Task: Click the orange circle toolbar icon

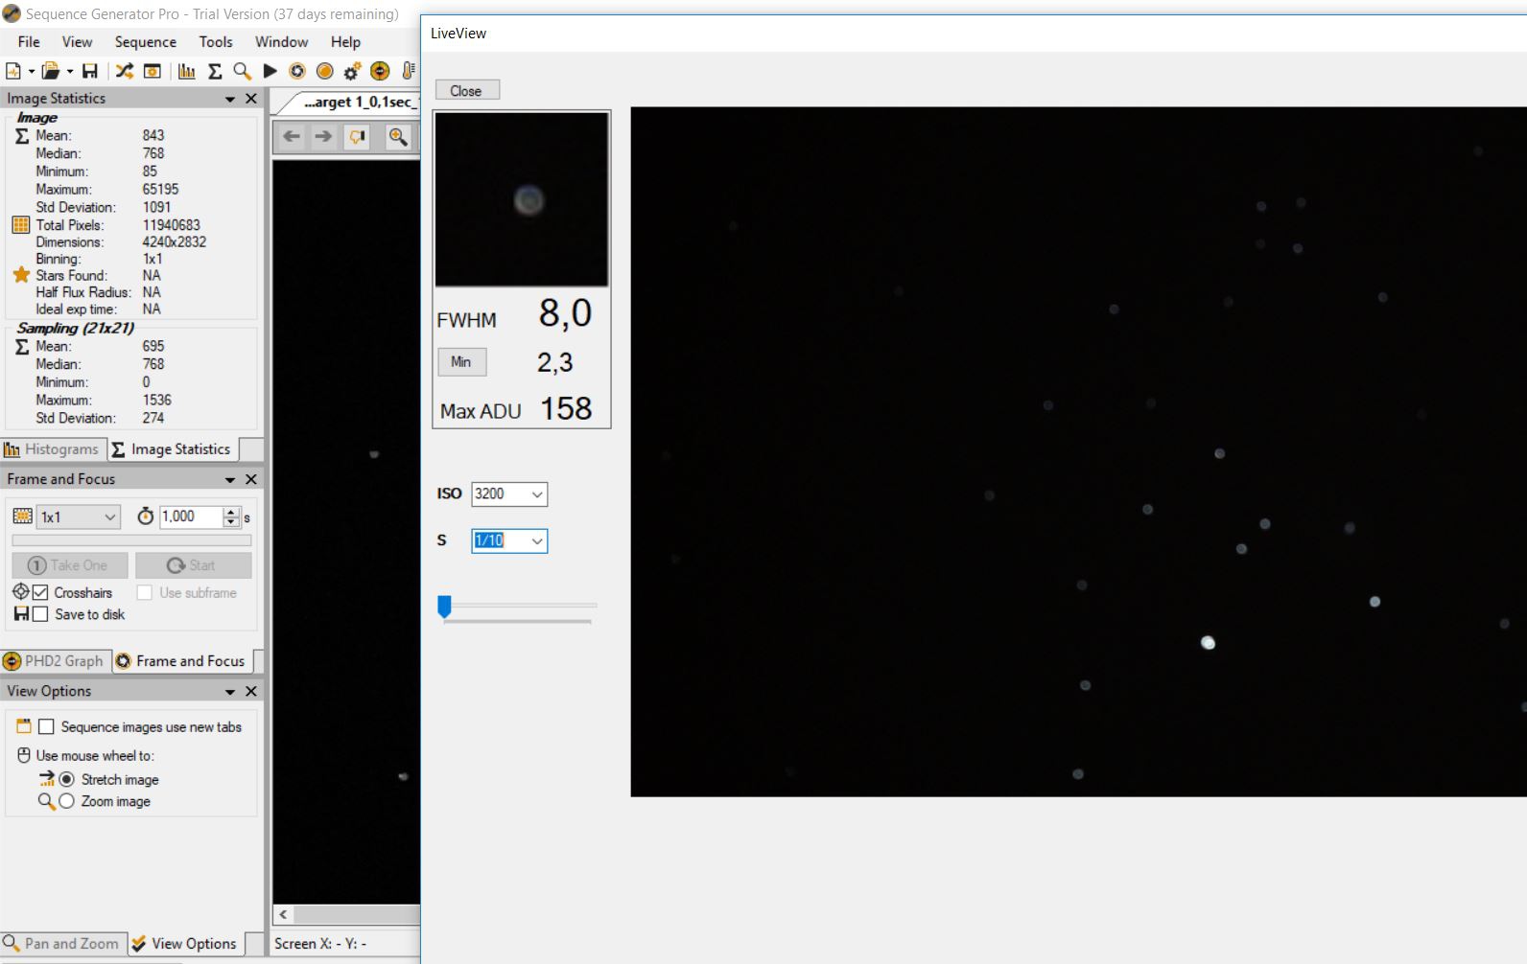Action: [x=325, y=71]
